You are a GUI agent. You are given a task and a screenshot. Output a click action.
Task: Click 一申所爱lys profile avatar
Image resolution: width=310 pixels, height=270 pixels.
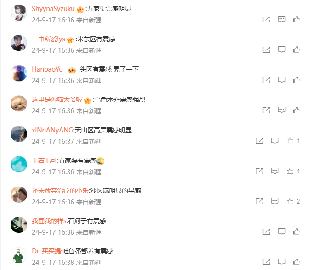click(x=19, y=43)
